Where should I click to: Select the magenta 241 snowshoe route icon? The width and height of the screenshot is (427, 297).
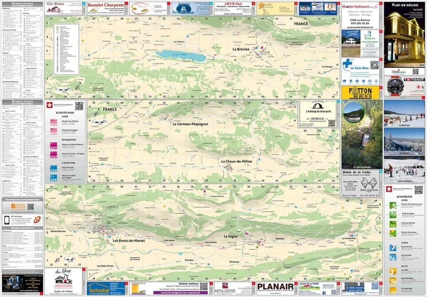[x=54, y=146]
